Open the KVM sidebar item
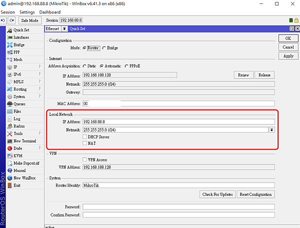This screenshot has height=228, width=300. [25, 155]
